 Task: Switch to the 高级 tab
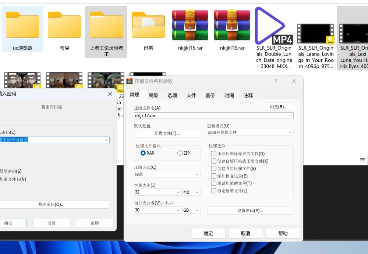pyautogui.click(x=153, y=96)
